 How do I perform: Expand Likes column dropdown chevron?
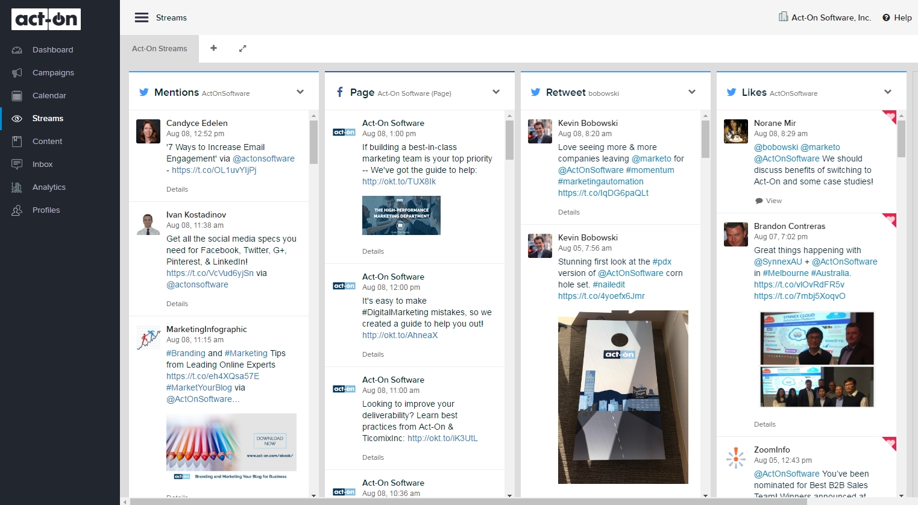(x=888, y=92)
